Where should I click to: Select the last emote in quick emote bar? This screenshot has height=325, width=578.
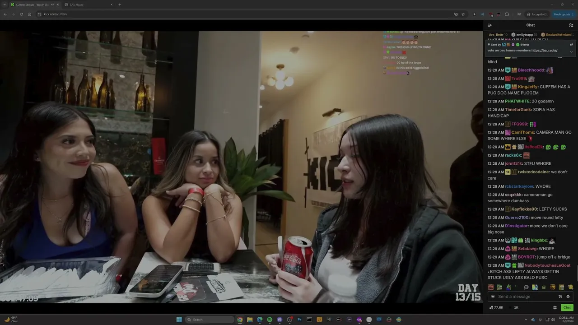click(x=570, y=287)
